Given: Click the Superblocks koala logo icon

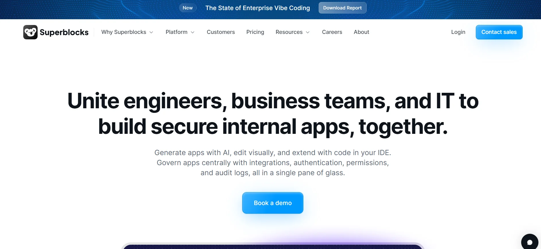Looking at the screenshot, I should (30, 32).
